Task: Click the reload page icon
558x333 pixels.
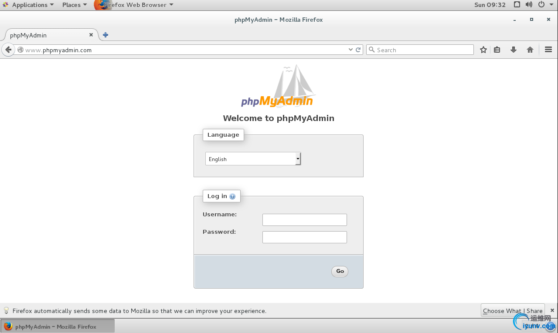Action: [358, 50]
